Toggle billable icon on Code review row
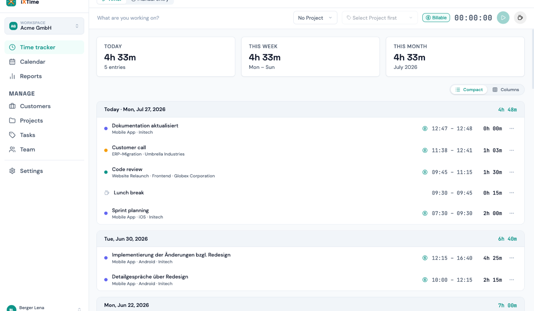The image size is (534, 311). click(x=425, y=172)
